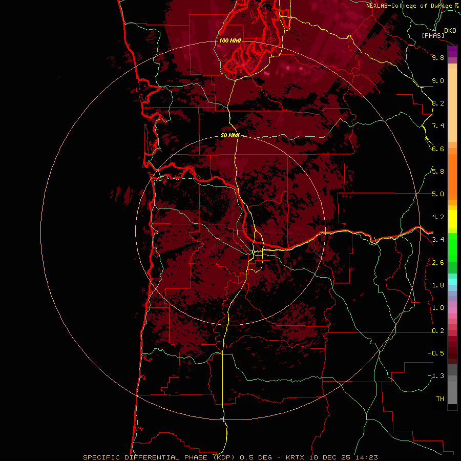Click the 14:23 timestamp text
The height and width of the screenshot is (461, 461).
coord(366,457)
